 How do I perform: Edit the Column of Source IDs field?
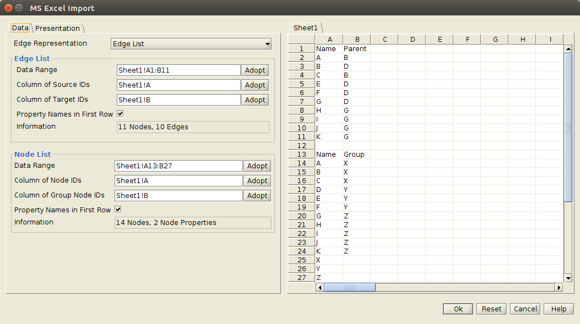coord(178,85)
